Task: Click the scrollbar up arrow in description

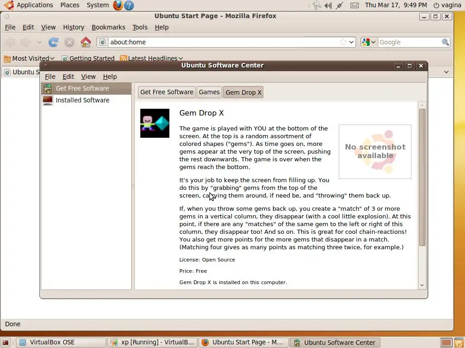Action: coord(422,105)
